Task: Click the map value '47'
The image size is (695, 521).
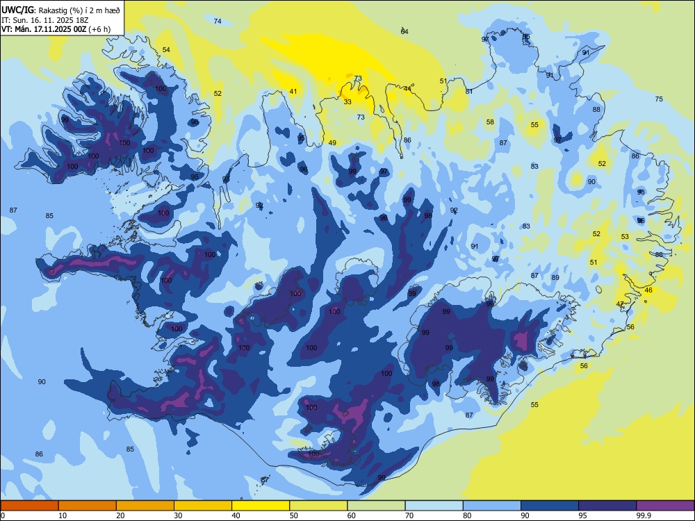Action: coord(620,304)
